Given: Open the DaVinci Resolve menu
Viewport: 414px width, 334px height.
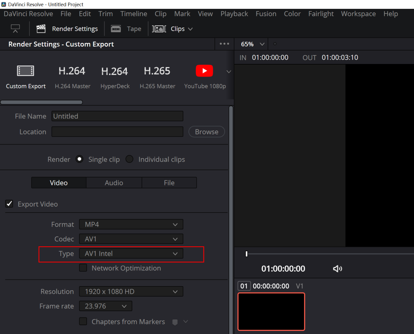Looking at the screenshot, I should pyautogui.click(x=28, y=14).
